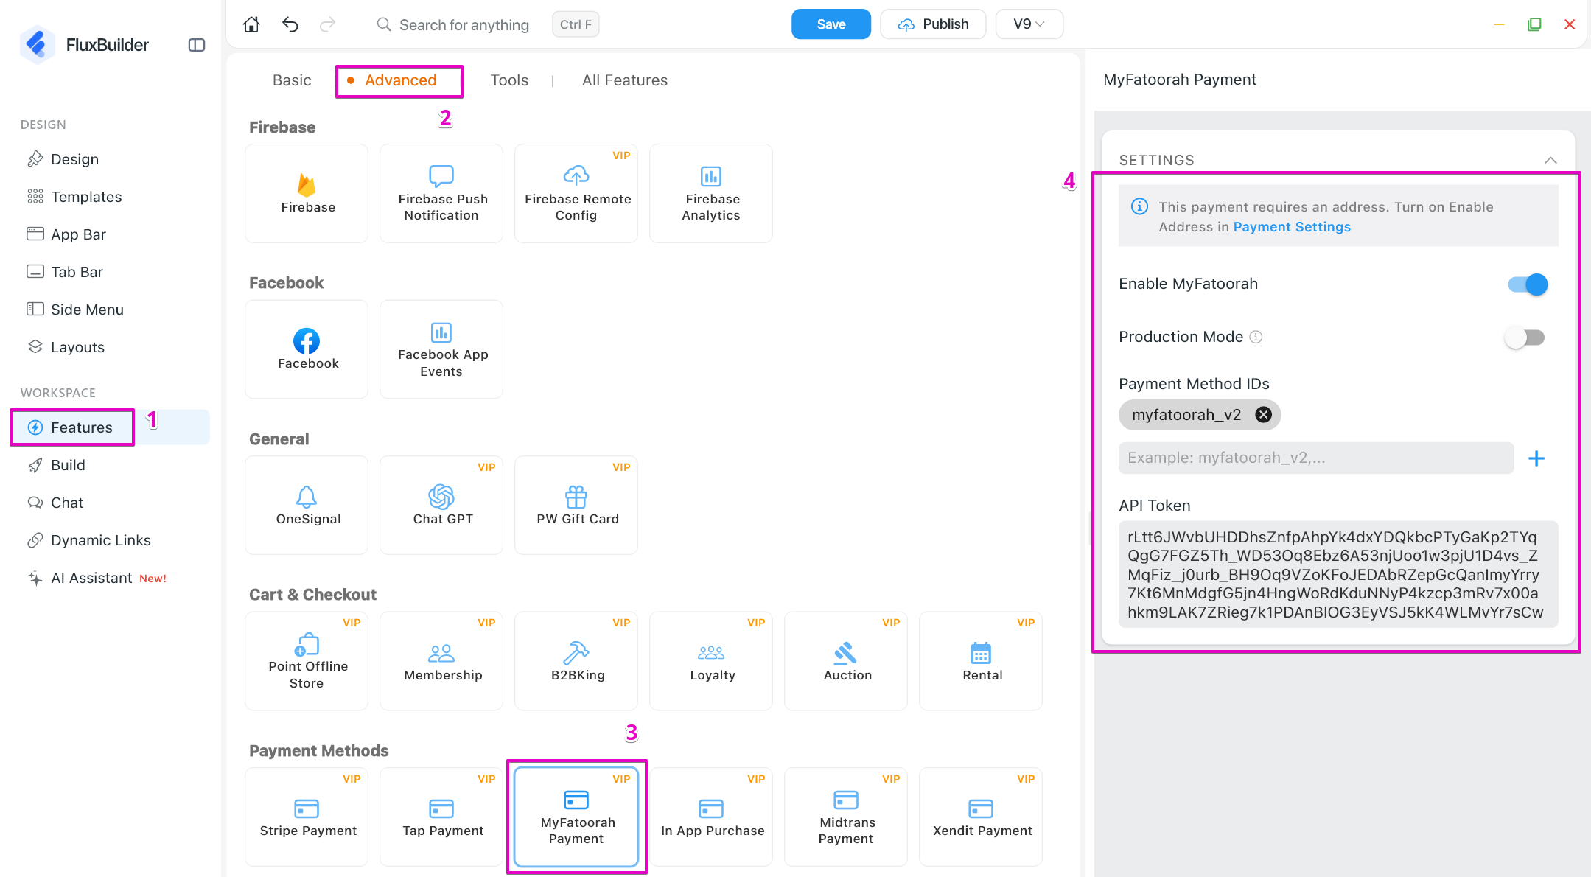The width and height of the screenshot is (1591, 877).
Task: Open the Membership feature
Action: (x=441, y=661)
